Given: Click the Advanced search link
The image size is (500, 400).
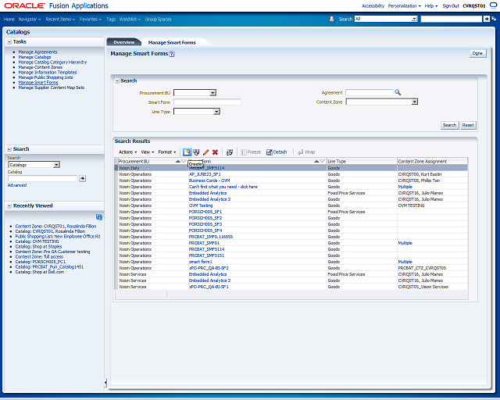Looking at the screenshot, I should pos(17,185).
